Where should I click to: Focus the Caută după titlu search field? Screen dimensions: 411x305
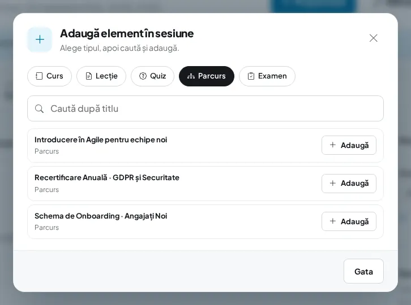point(205,108)
